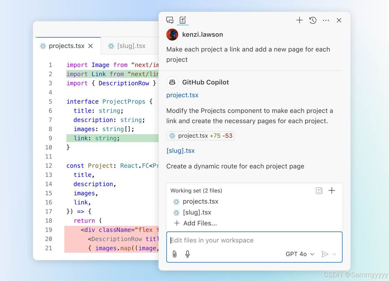
Task: Start a new edit session with plus icon
Action: [299, 20]
